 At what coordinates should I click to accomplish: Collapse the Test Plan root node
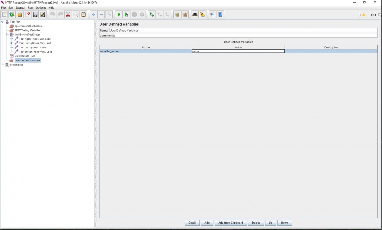3,22
